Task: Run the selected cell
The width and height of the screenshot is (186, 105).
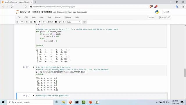Action: click(x=50, y=22)
